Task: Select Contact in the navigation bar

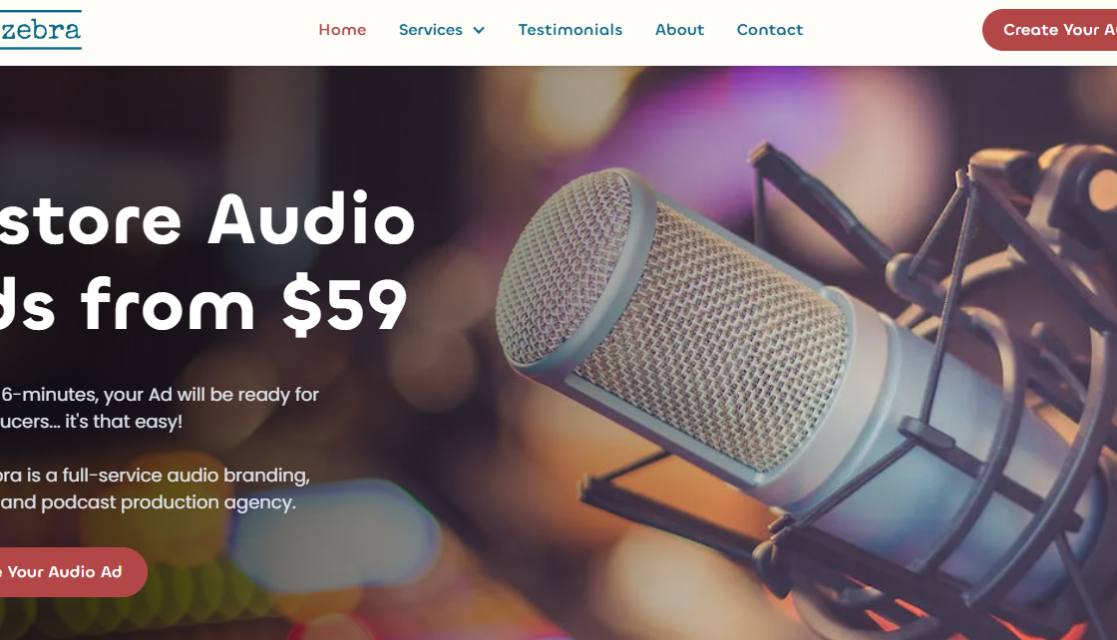Action: point(769,30)
